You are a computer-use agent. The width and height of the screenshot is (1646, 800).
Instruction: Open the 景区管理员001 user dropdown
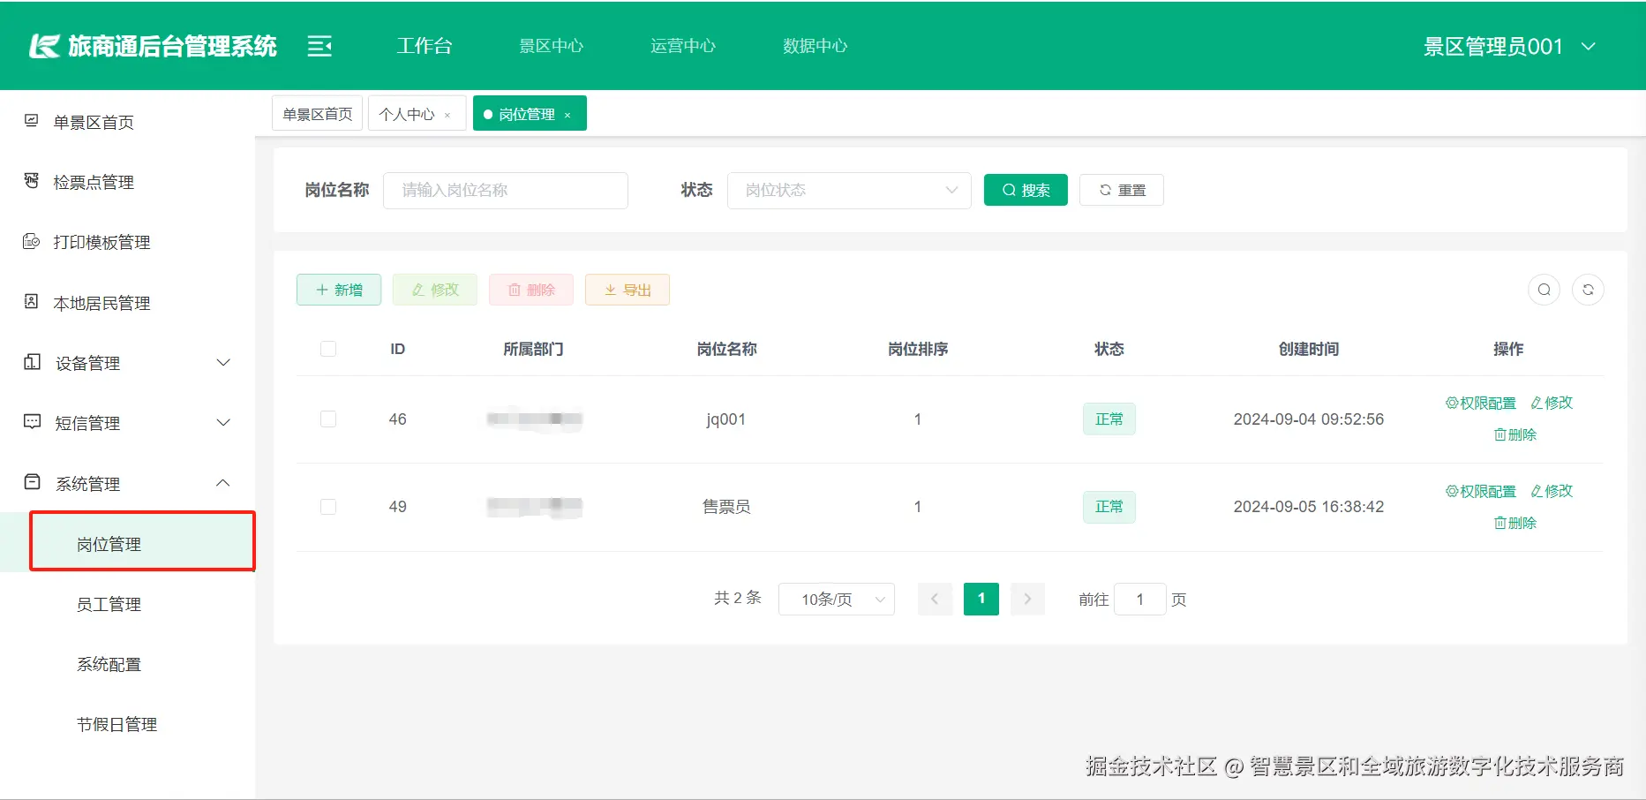click(1509, 46)
